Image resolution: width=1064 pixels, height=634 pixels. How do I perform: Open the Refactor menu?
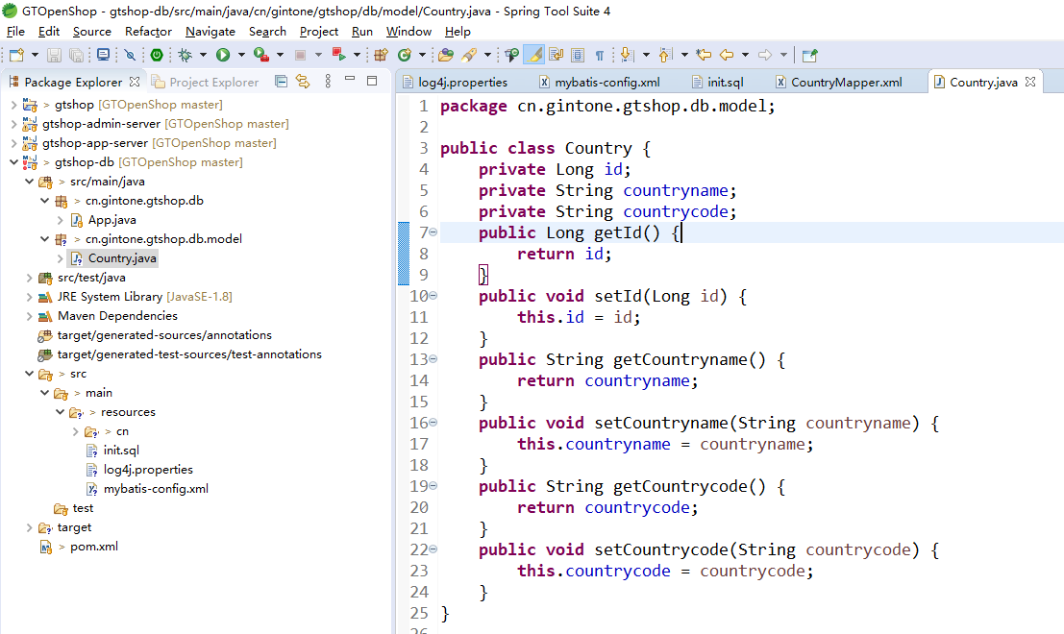[148, 32]
